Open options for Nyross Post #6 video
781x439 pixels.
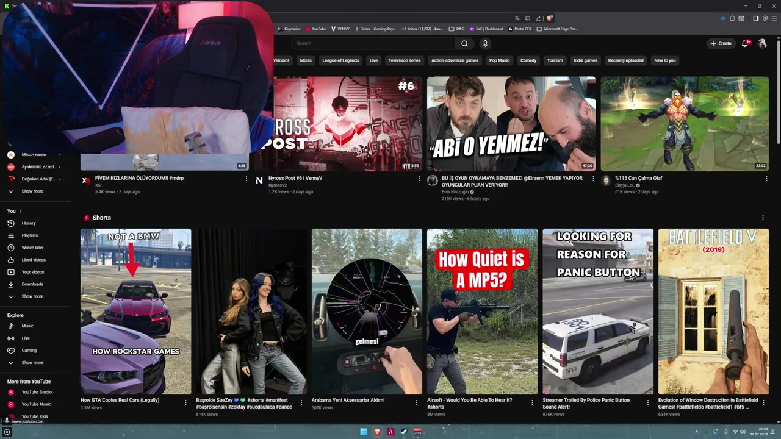pyautogui.click(x=419, y=179)
